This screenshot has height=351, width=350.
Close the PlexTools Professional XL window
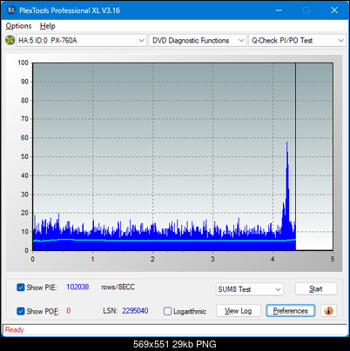pyautogui.click(x=334, y=10)
